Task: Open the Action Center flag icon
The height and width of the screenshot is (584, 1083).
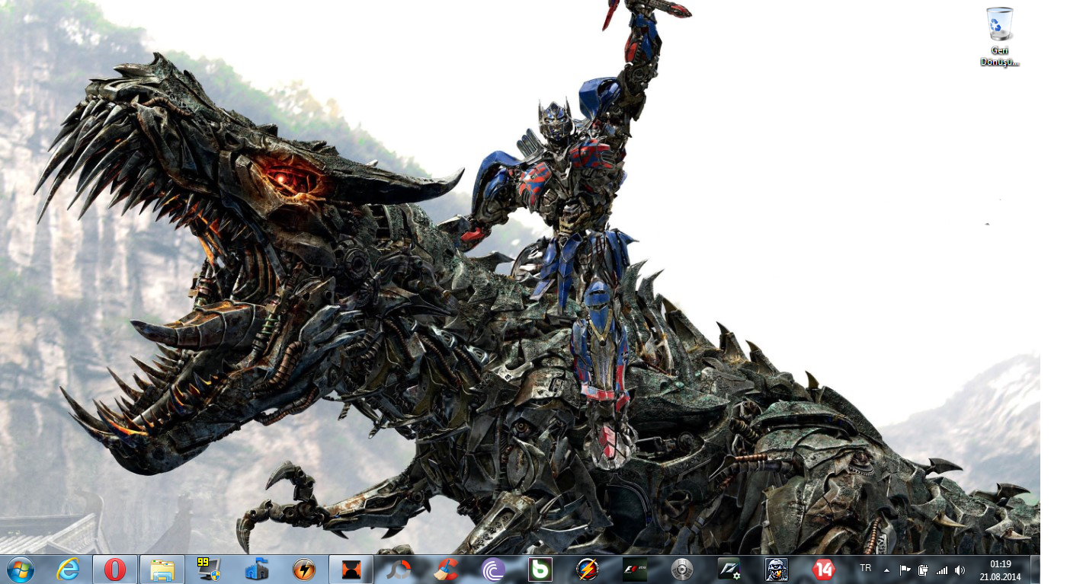Action: click(905, 570)
